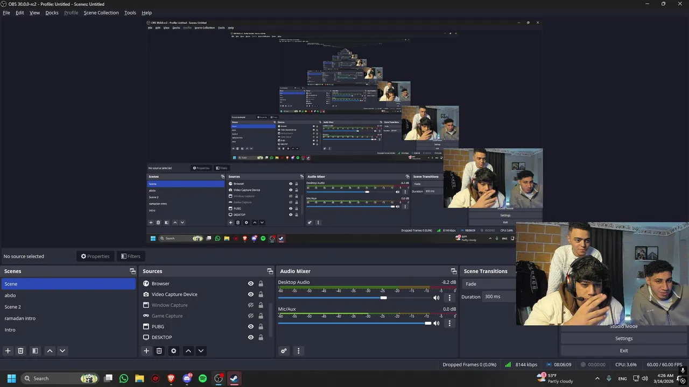Open the Docks menu
The image size is (689, 387).
(52, 12)
